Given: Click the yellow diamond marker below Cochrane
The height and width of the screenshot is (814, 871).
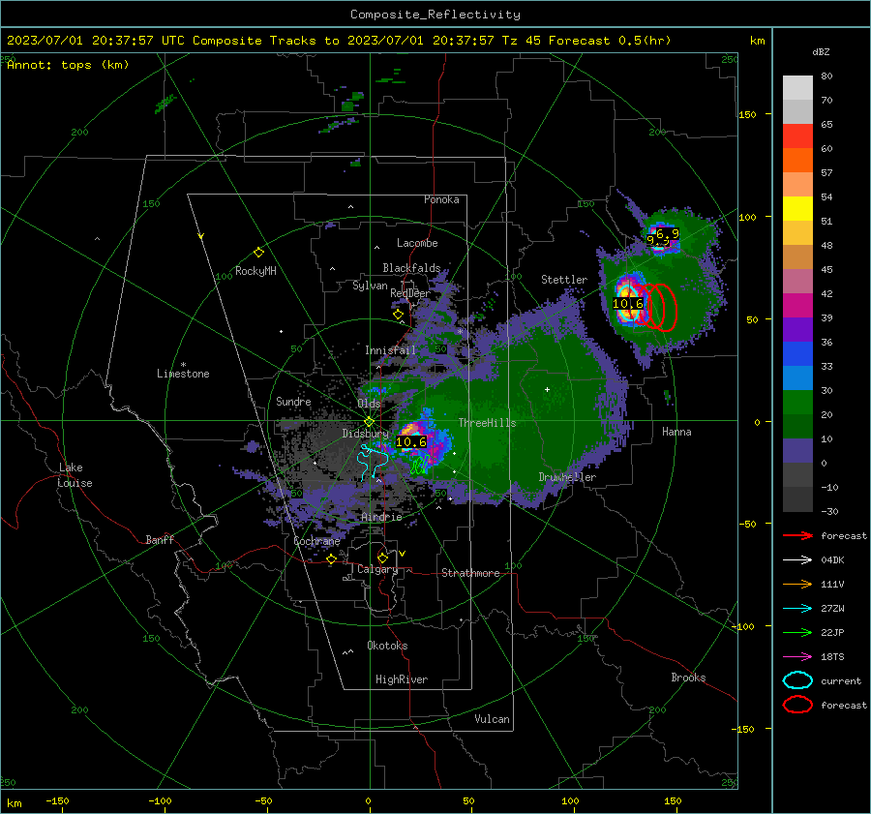Looking at the screenshot, I should (x=331, y=558).
